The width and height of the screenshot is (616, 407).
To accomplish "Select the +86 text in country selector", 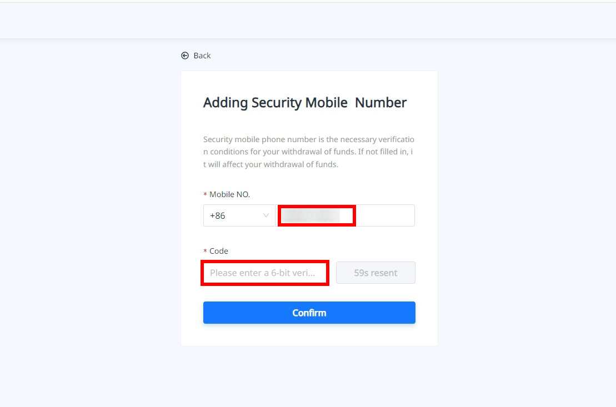I will 218,215.
